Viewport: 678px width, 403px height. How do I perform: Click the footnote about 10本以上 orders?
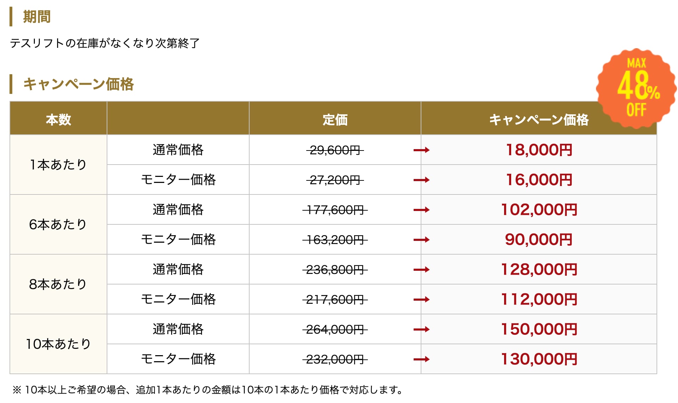208,390
